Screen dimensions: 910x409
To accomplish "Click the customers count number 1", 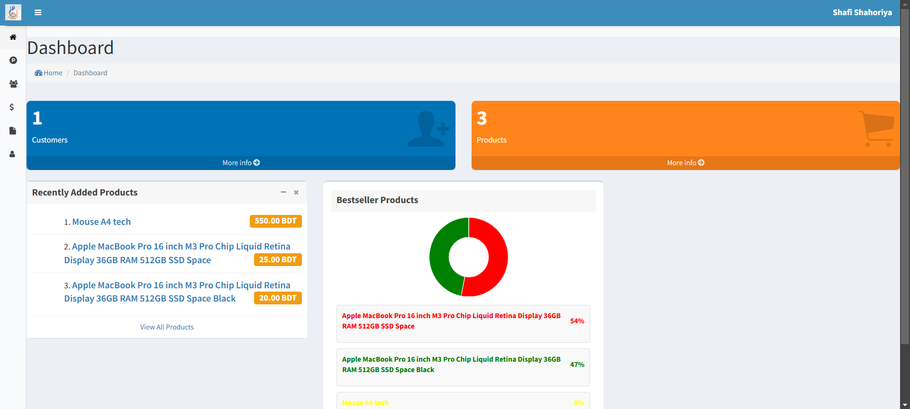I will coord(37,118).
